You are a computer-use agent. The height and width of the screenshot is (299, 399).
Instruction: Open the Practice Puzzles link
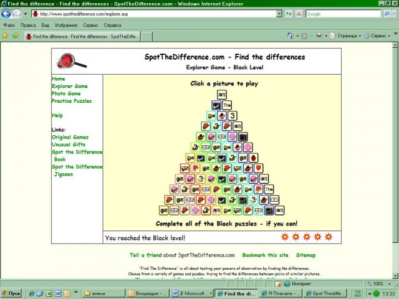click(72, 101)
